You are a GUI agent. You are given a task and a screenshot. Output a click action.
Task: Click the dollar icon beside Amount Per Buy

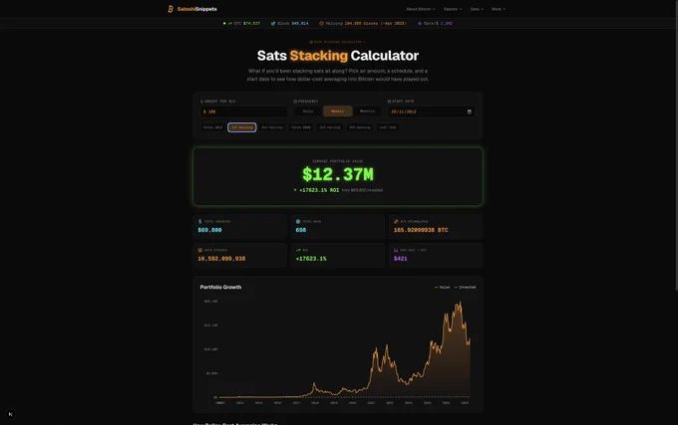[x=201, y=102]
